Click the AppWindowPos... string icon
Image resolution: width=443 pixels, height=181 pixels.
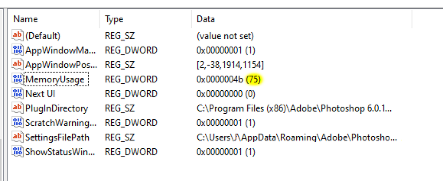tap(18, 65)
